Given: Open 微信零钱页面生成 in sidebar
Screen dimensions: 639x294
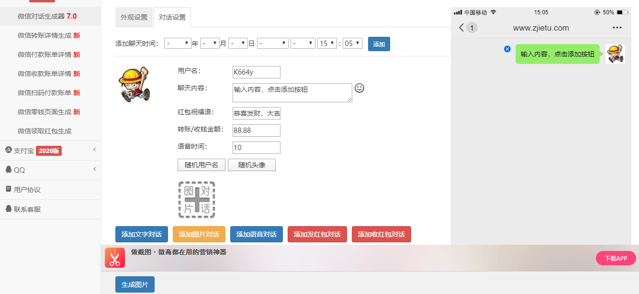Looking at the screenshot, I should coord(50,112).
